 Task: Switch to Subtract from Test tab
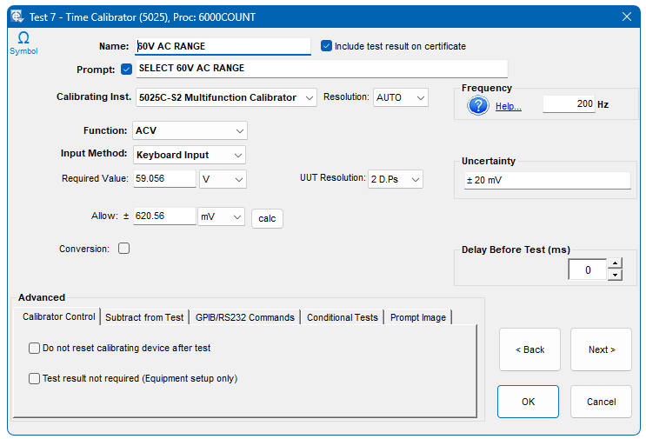[144, 317]
